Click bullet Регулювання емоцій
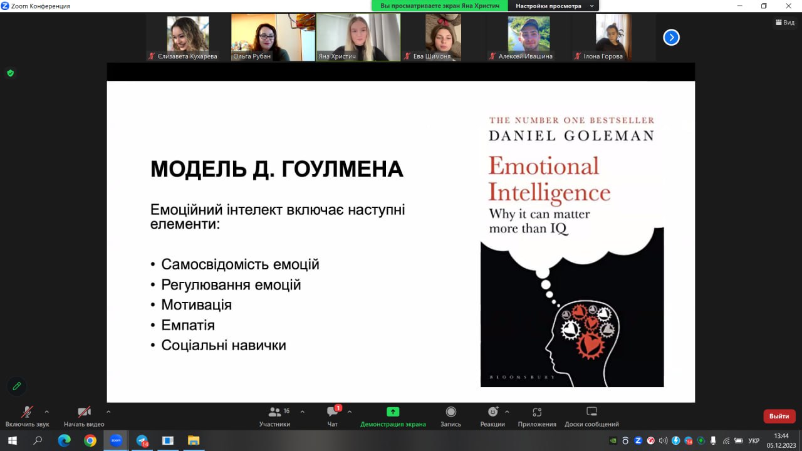The image size is (802, 451). [x=231, y=285]
